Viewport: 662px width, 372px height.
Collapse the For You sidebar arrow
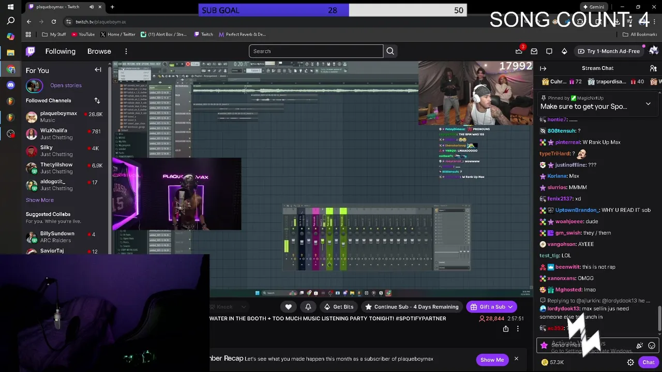click(x=98, y=70)
